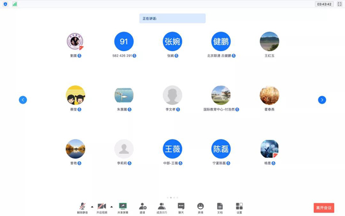Image resolution: width=345 pixels, height=216 pixels.
Task: Click the muted mic icon beside 劉震
Action: [x=79, y=56]
